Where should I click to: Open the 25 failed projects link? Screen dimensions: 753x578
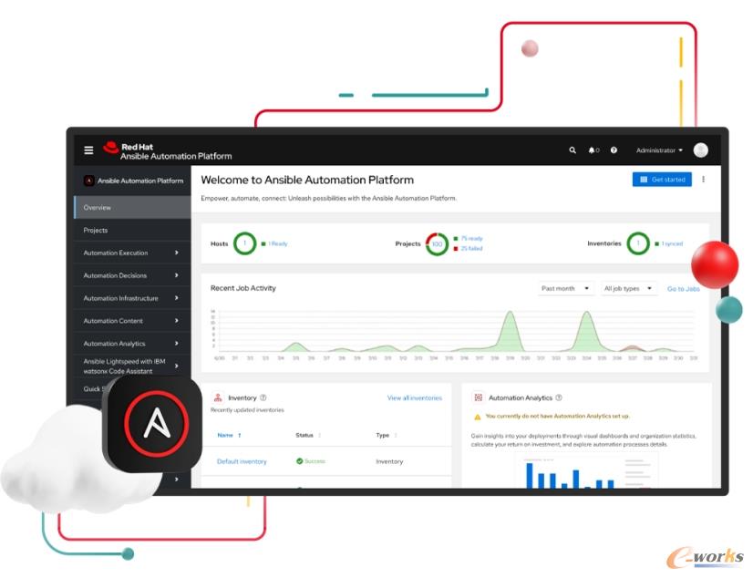tap(471, 248)
